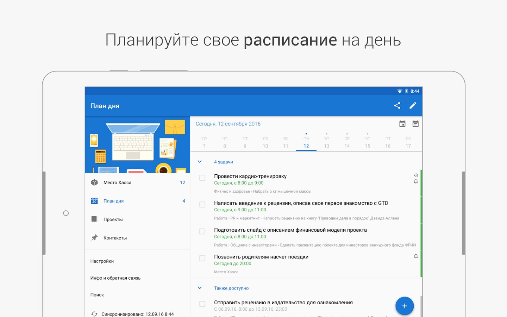Viewport: 507px width, 317px height.
Task: Open Инфо и обратная связь
Action: pos(115,278)
